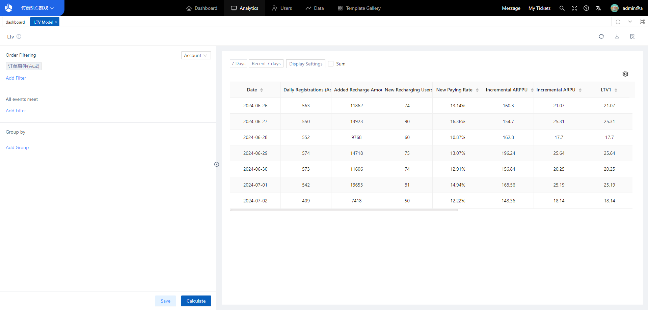
Task: Switch to the dashboard tab
Action: [15, 22]
